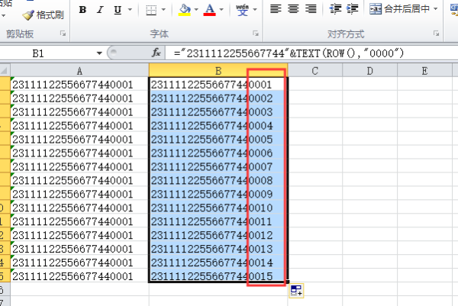
Task: Click the Insert Function fx icon
Action: 156,53
